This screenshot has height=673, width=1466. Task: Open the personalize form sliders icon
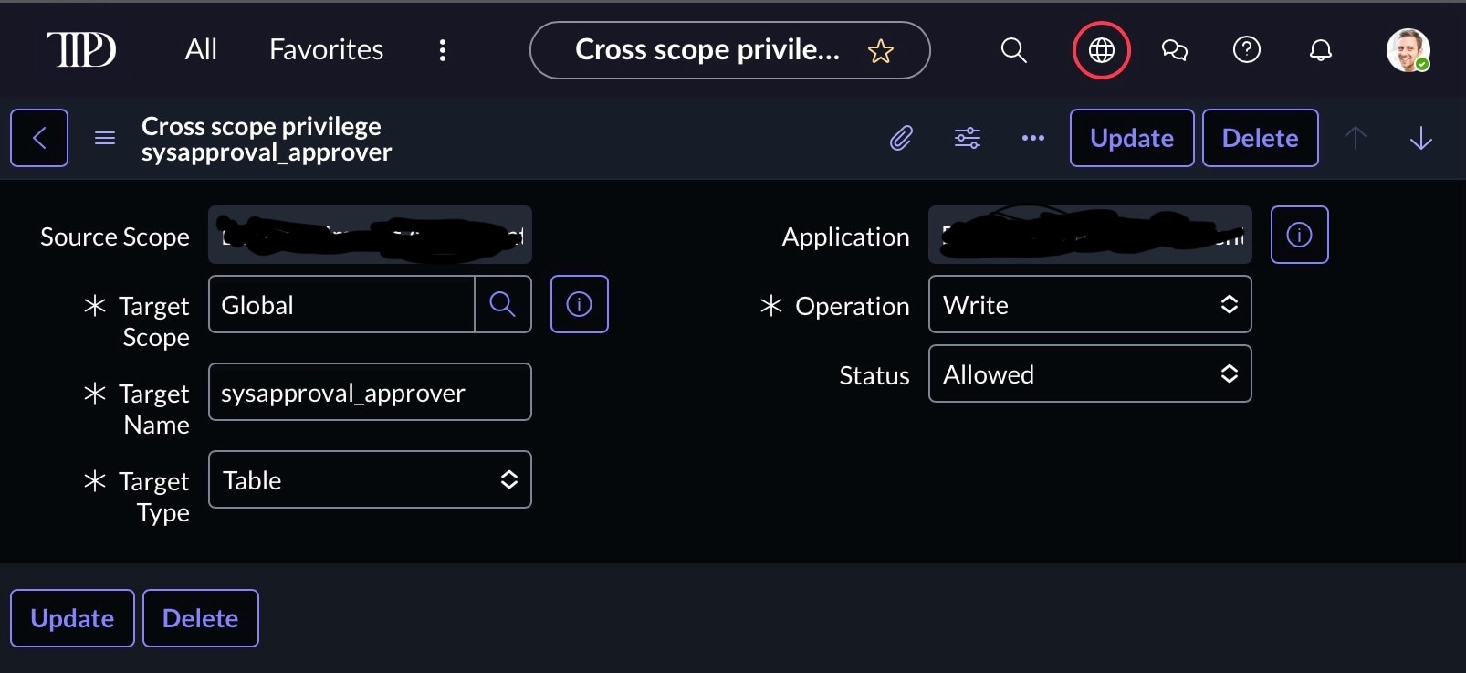click(x=967, y=138)
